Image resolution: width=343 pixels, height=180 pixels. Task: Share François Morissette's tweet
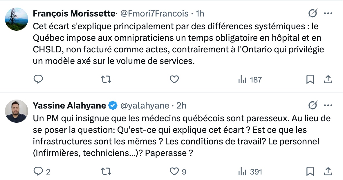(328, 79)
